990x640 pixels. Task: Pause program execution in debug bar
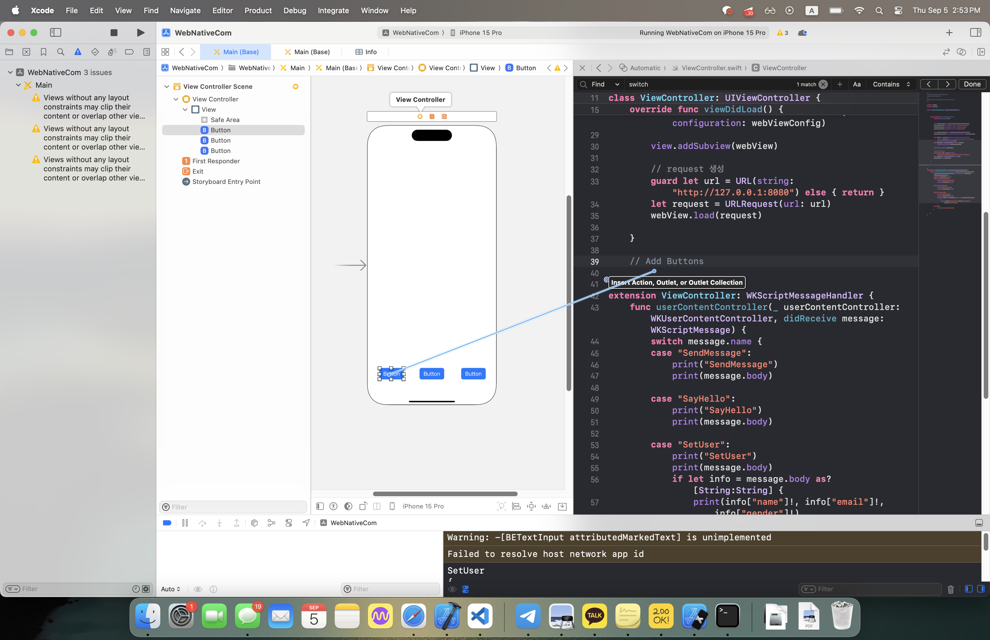185,523
